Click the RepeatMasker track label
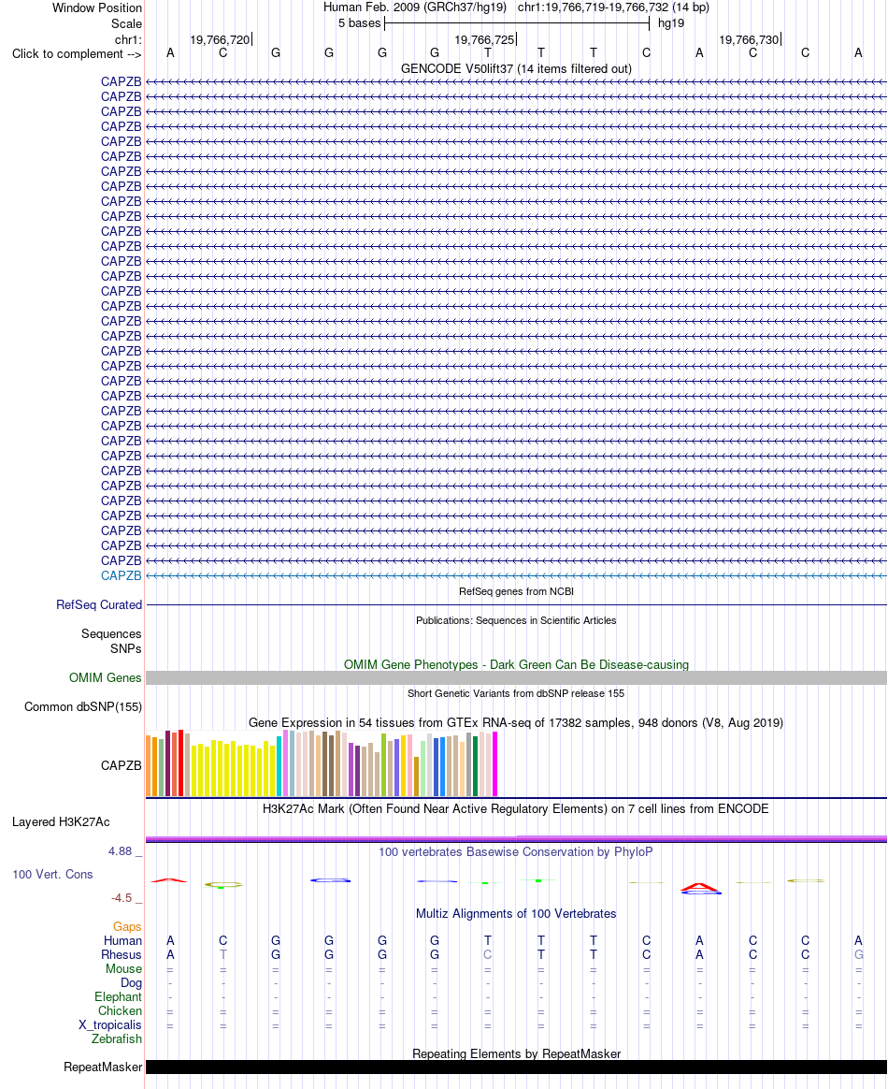Screen dimensions: 888x1089 (103, 1067)
